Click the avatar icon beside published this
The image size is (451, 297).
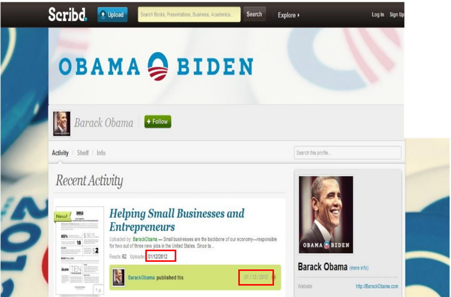(x=118, y=278)
